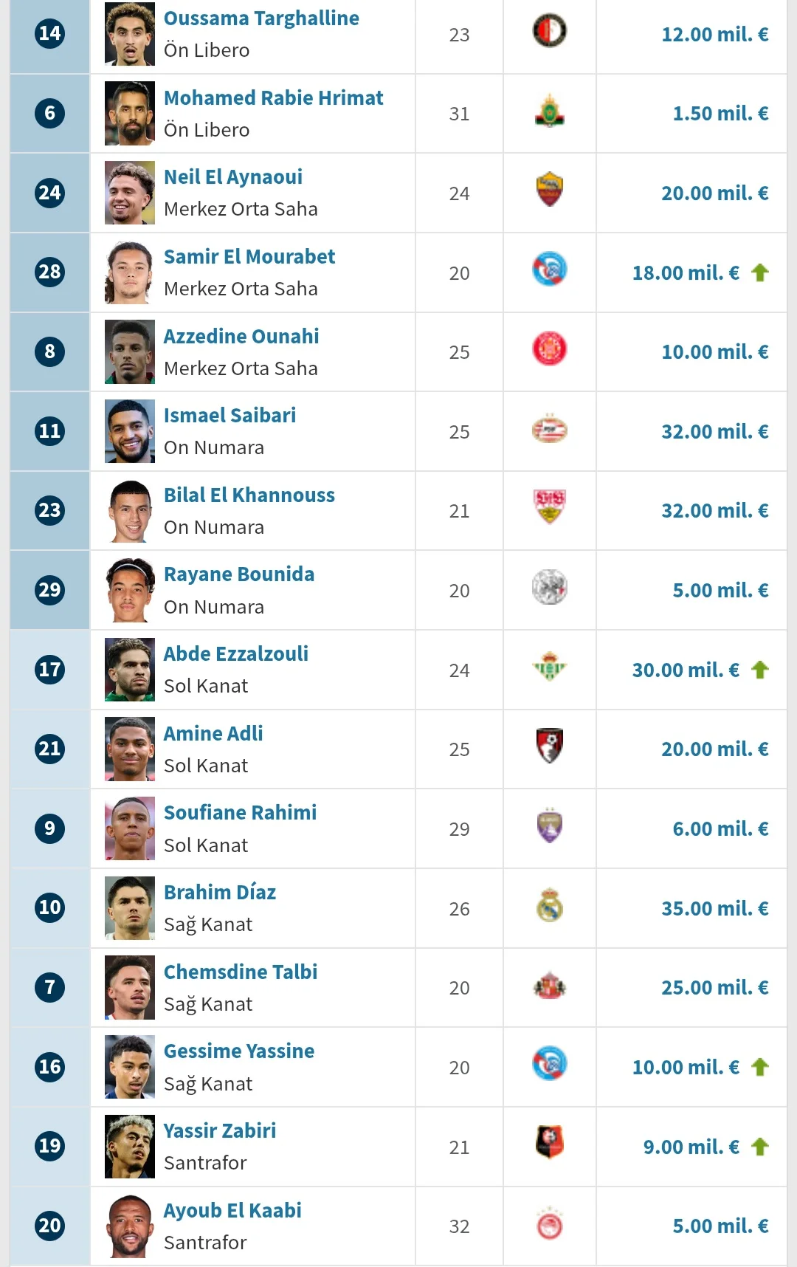Viewport: 797px width, 1267px height.
Task: Click Brahim Díaz's 35.00 mil. € market value
Action: coord(714,909)
